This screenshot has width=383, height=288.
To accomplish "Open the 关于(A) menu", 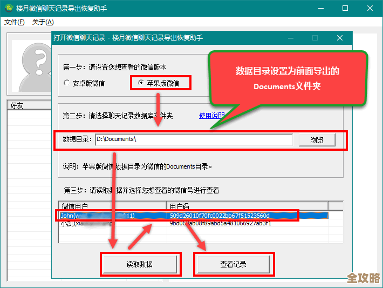I will click(43, 22).
